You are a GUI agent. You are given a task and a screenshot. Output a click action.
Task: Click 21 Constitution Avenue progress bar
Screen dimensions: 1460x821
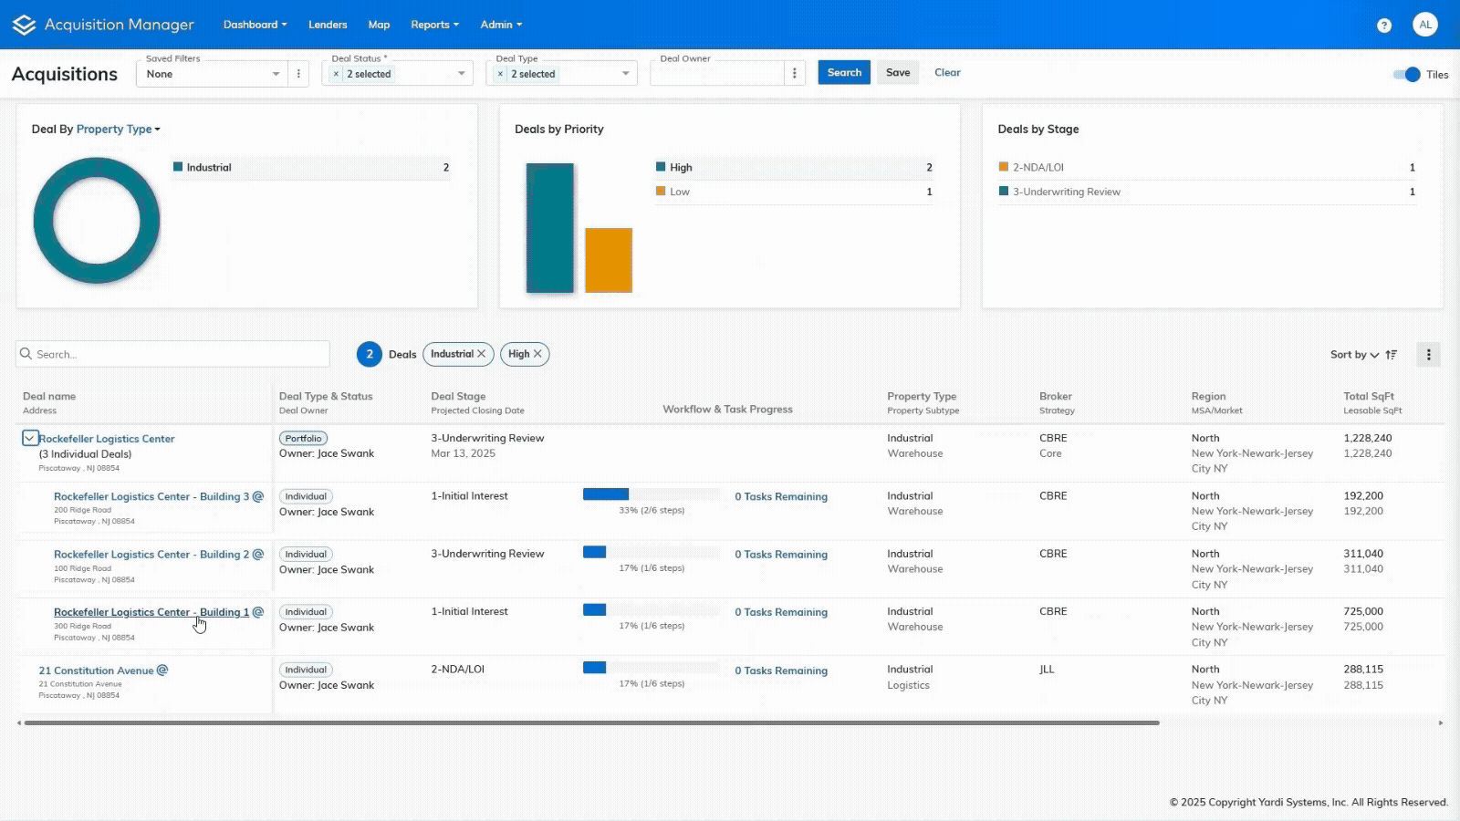tap(652, 668)
